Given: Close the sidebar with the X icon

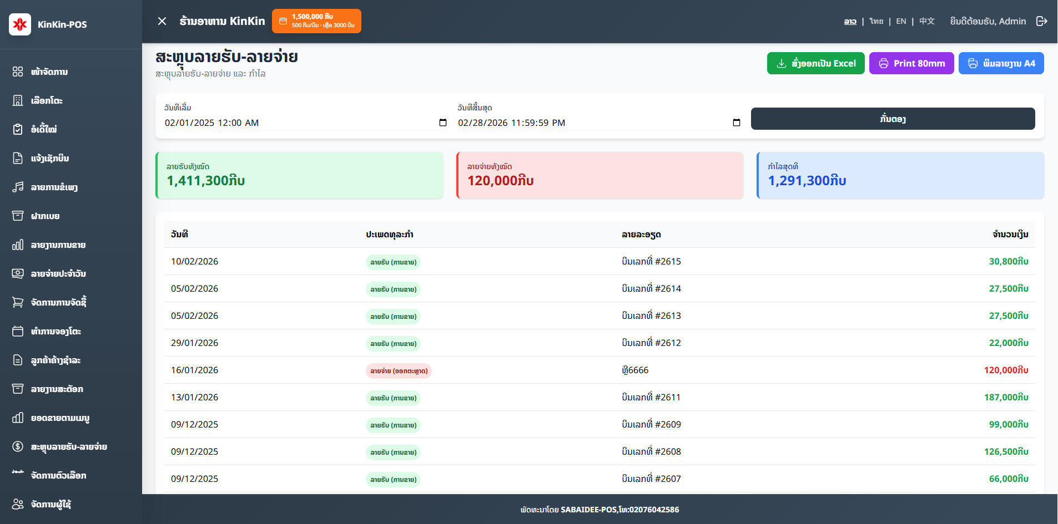Looking at the screenshot, I should click(x=162, y=21).
